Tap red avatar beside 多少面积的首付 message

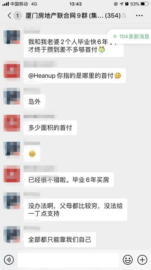tap(12, 123)
